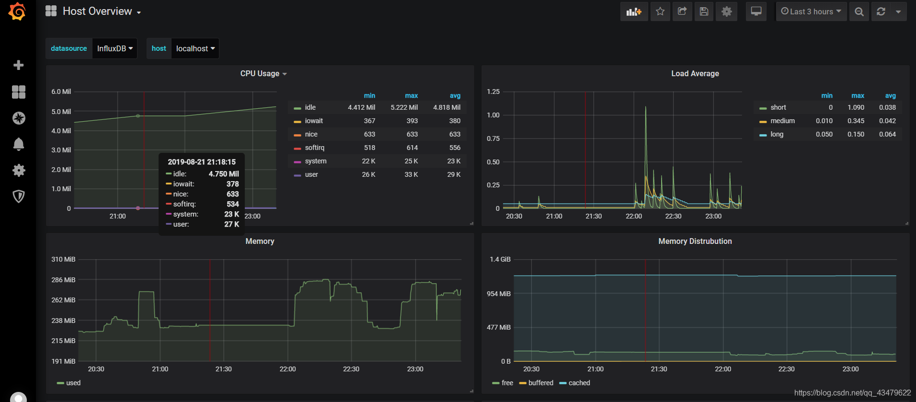Screen dimensions: 916x402
Task: Open the Memory Distrubution panel title menu
Action: pyautogui.click(x=695, y=241)
